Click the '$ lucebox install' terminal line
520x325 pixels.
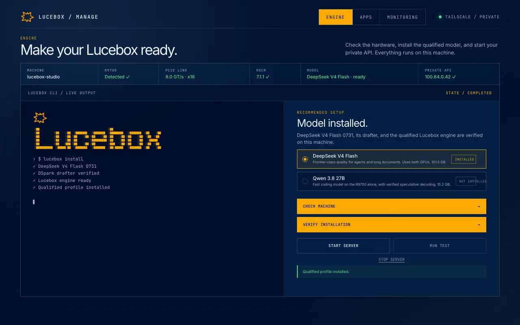tap(58, 159)
